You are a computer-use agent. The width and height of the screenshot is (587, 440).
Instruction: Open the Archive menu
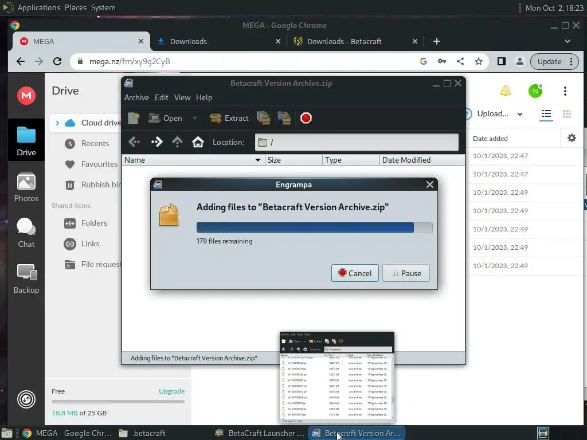136,97
